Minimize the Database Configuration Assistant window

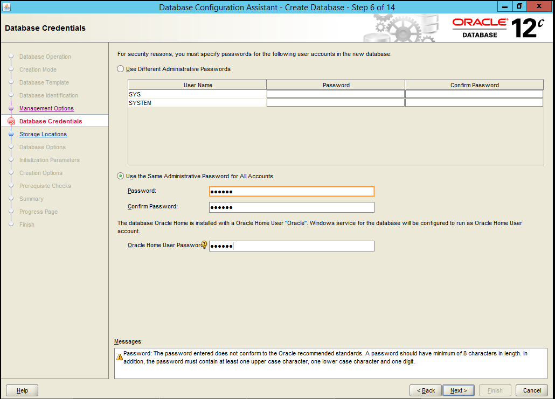(x=505, y=6)
